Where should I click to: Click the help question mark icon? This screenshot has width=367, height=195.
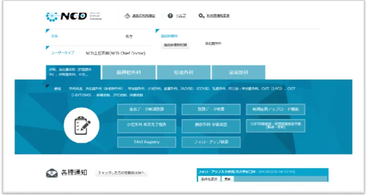tap(170, 16)
